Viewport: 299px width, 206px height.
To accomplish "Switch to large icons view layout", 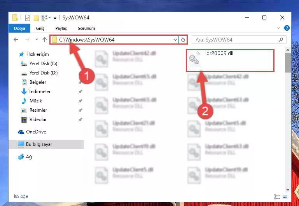I will tap(285, 197).
